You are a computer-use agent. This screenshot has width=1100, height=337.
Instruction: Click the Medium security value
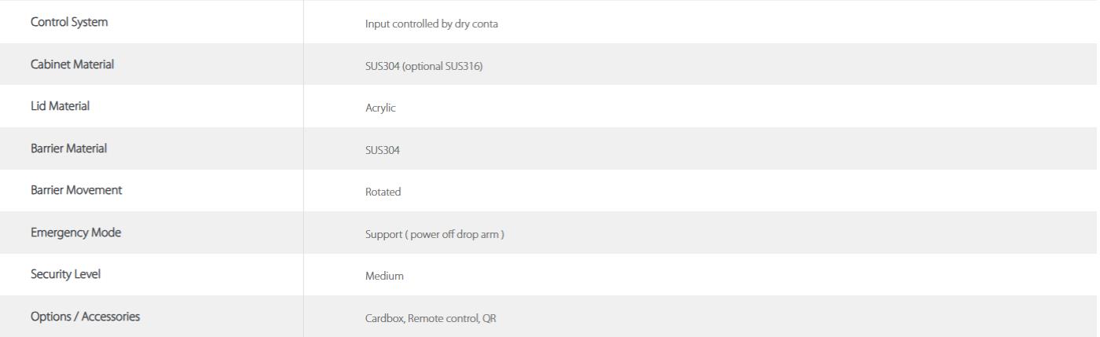[x=384, y=276]
